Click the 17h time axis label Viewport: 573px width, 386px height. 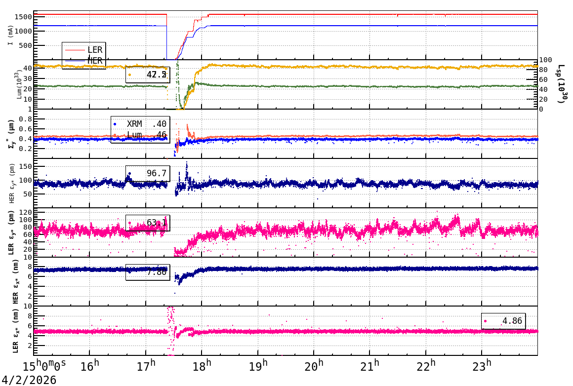[x=146, y=366]
